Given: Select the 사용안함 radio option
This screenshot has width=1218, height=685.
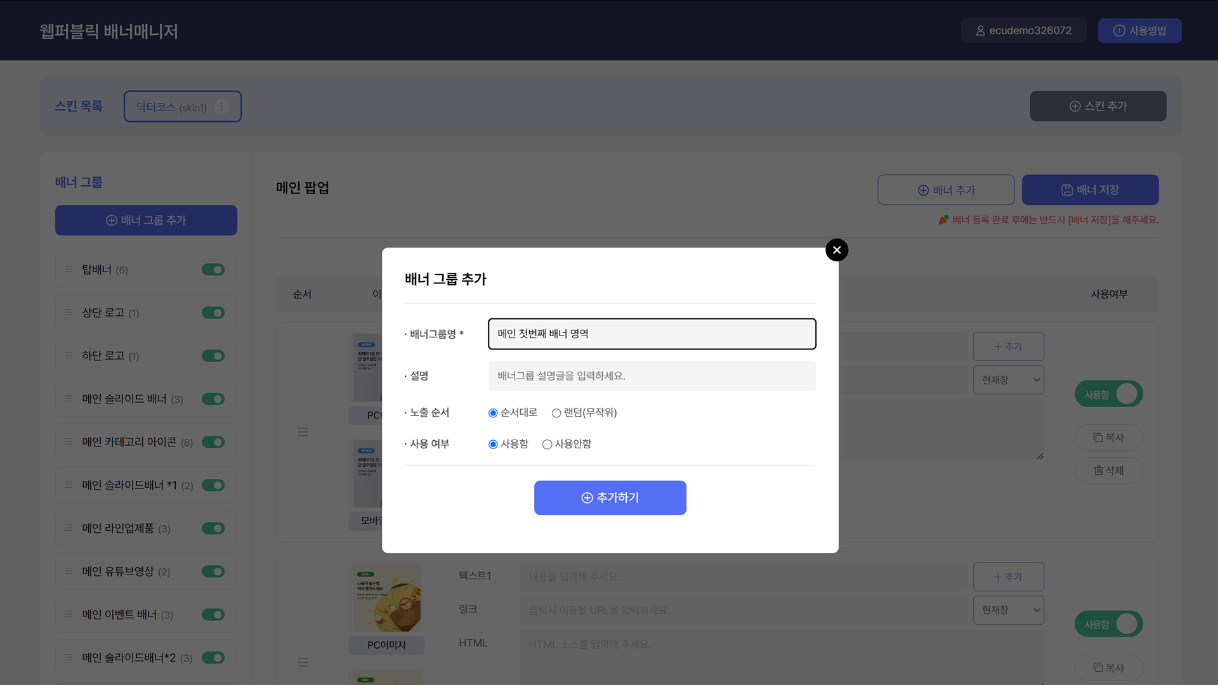Looking at the screenshot, I should tap(547, 445).
